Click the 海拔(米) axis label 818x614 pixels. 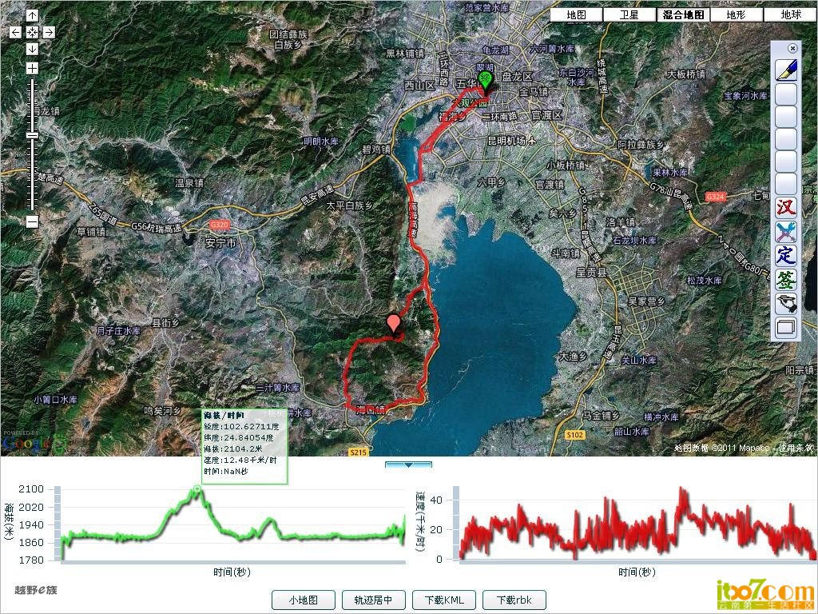[9, 523]
